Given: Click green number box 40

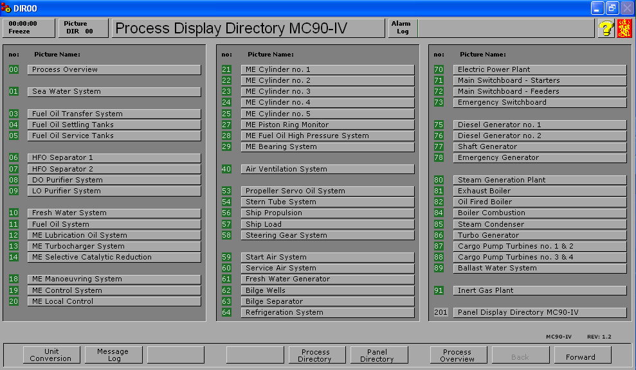Looking at the screenshot, I should [226, 170].
